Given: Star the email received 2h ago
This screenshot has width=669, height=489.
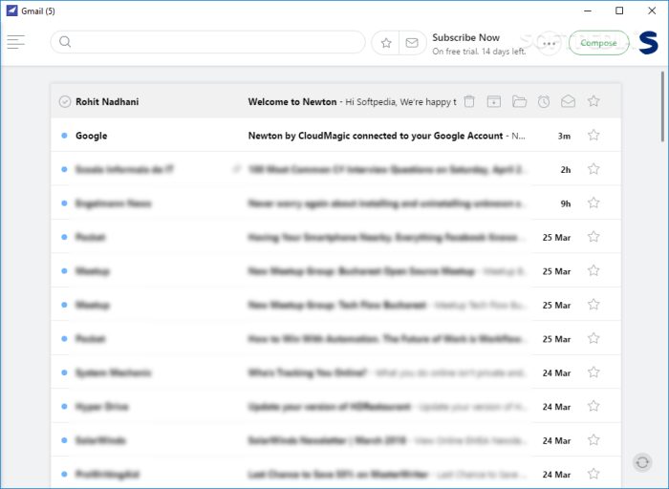Looking at the screenshot, I should tap(593, 169).
